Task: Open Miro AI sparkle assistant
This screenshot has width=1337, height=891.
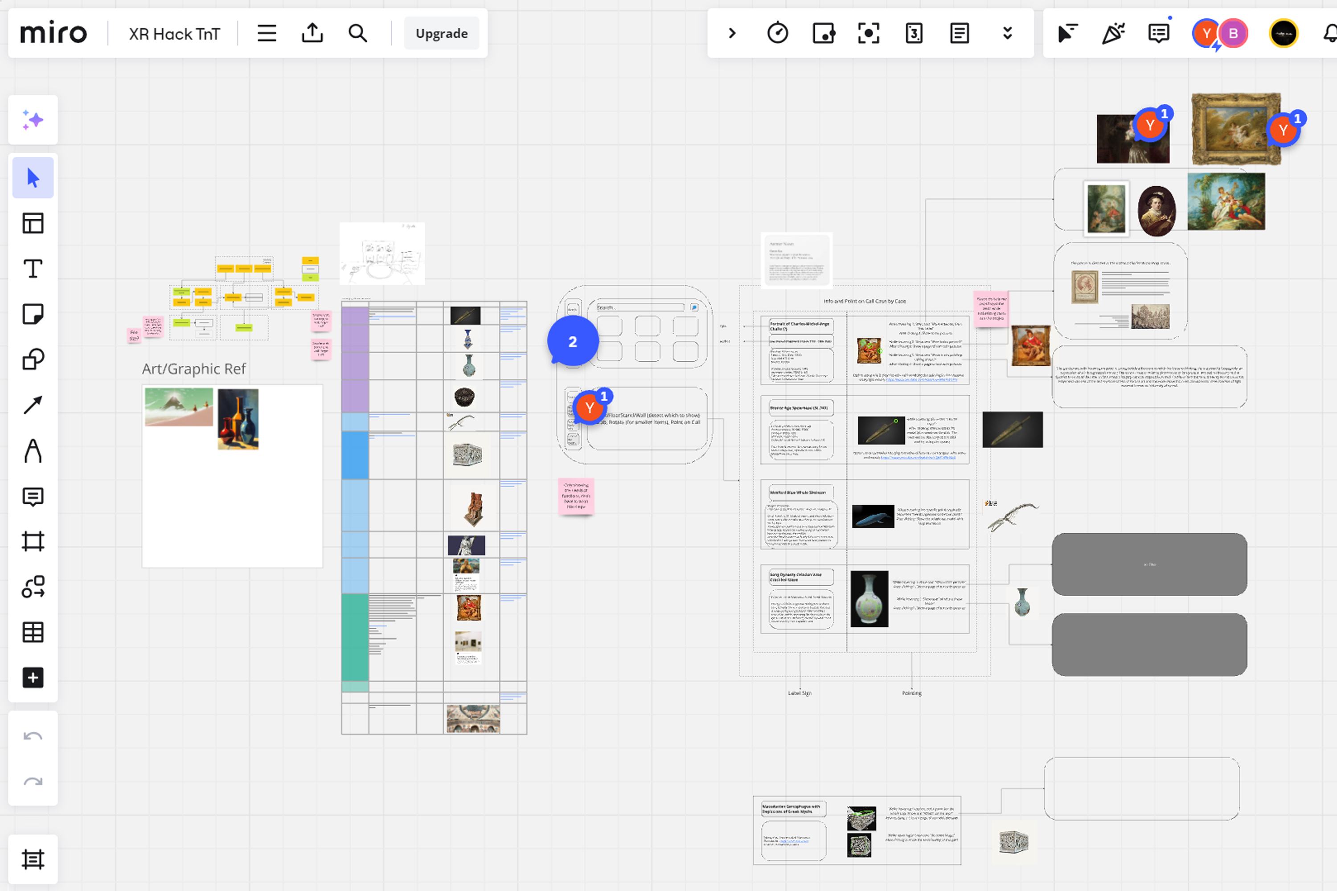Action: 33,120
